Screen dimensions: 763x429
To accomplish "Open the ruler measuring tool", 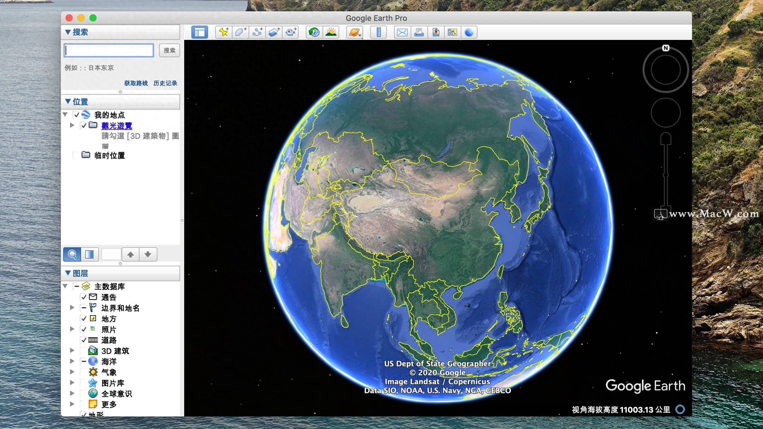I will (379, 32).
